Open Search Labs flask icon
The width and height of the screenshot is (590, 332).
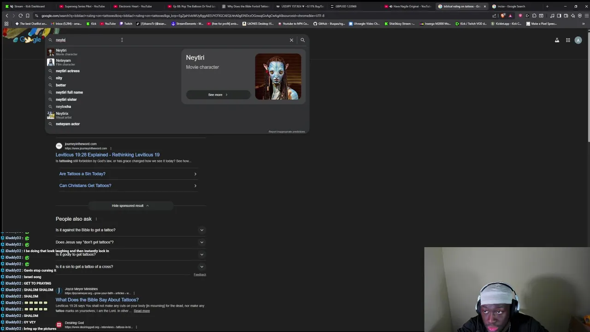point(557,40)
